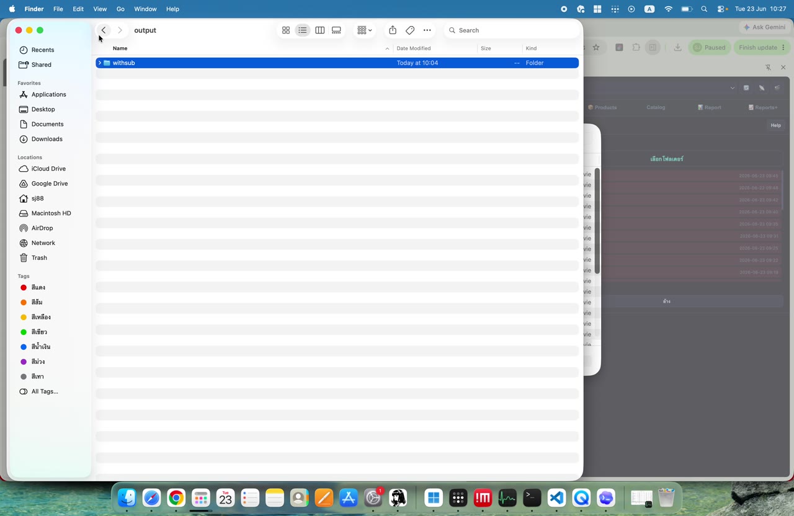The image size is (794, 516).
Task: Launch Safari from the Dock
Action: tap(151, 498)
